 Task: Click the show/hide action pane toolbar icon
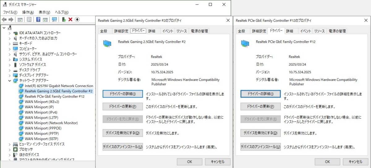pyautogui.click(x=45, y=20)
